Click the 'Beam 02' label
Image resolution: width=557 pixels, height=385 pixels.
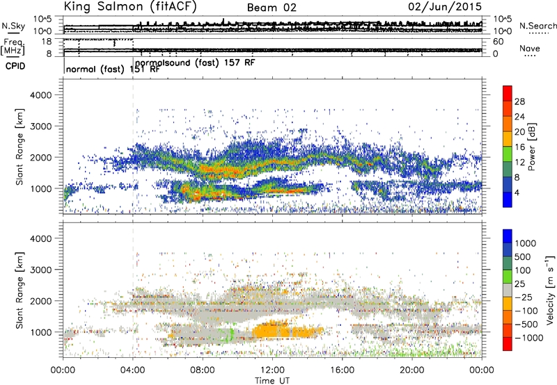click(272, 8)
